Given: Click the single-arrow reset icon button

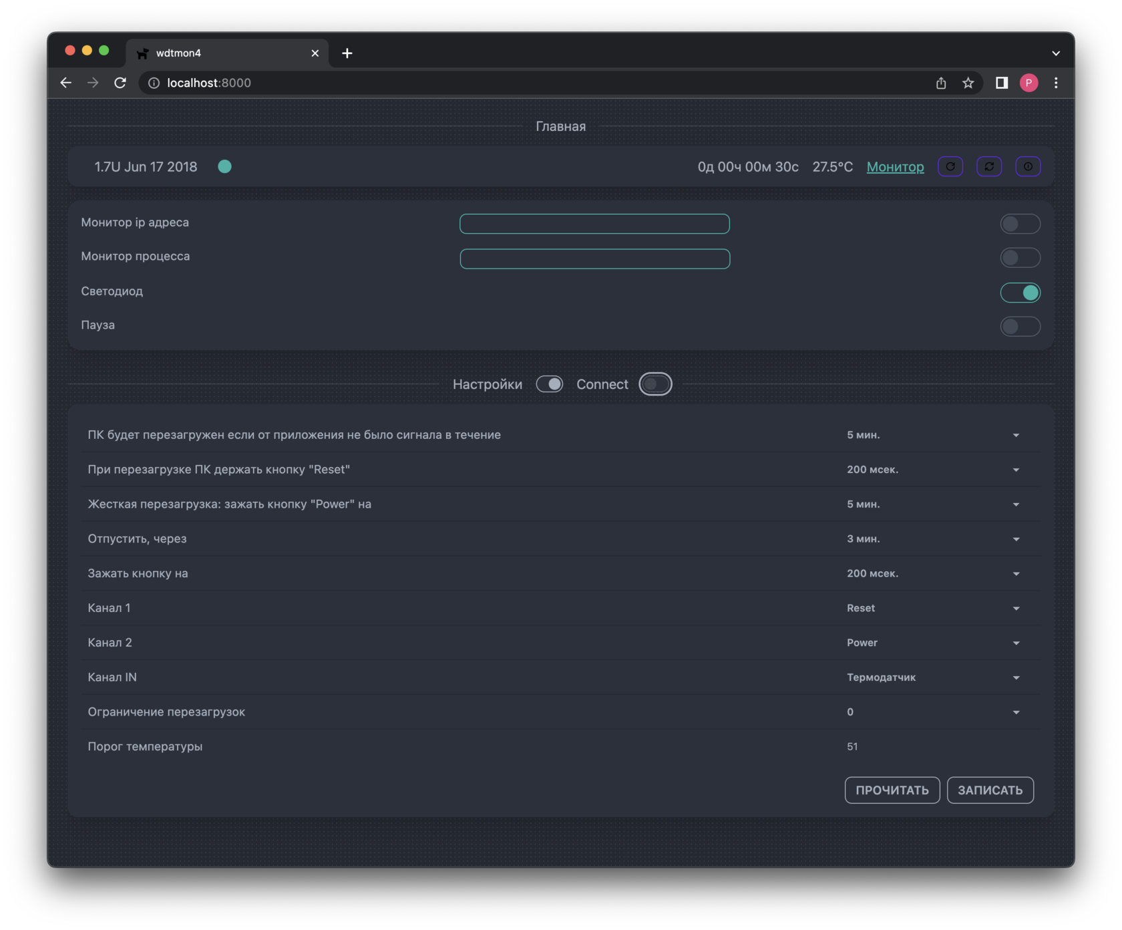Looking at the screenshot, I should coord(950,166).
